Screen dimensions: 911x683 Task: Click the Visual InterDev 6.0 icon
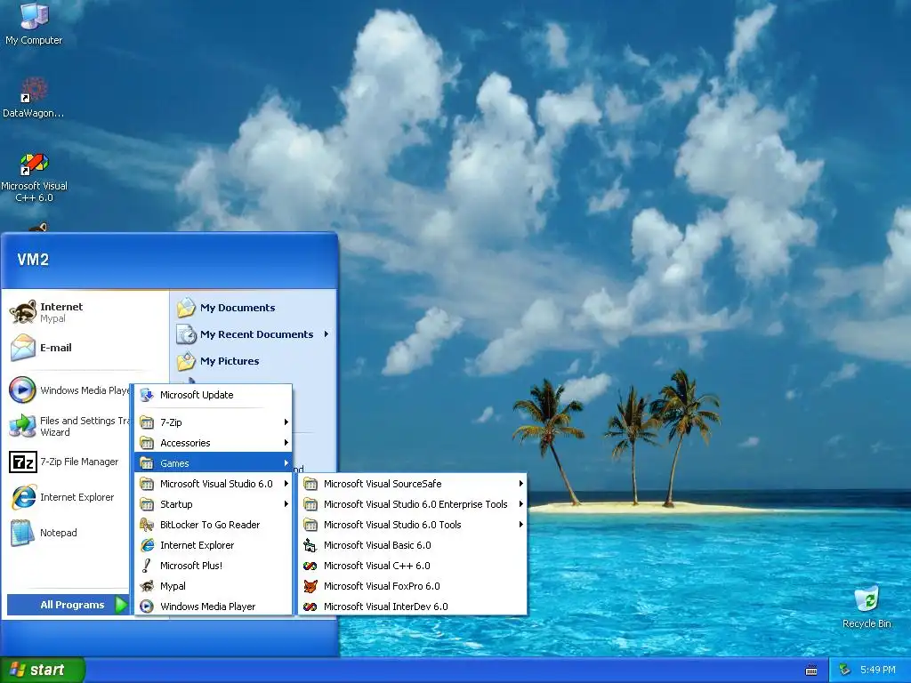pyautogui.click(x=310, y=607)
